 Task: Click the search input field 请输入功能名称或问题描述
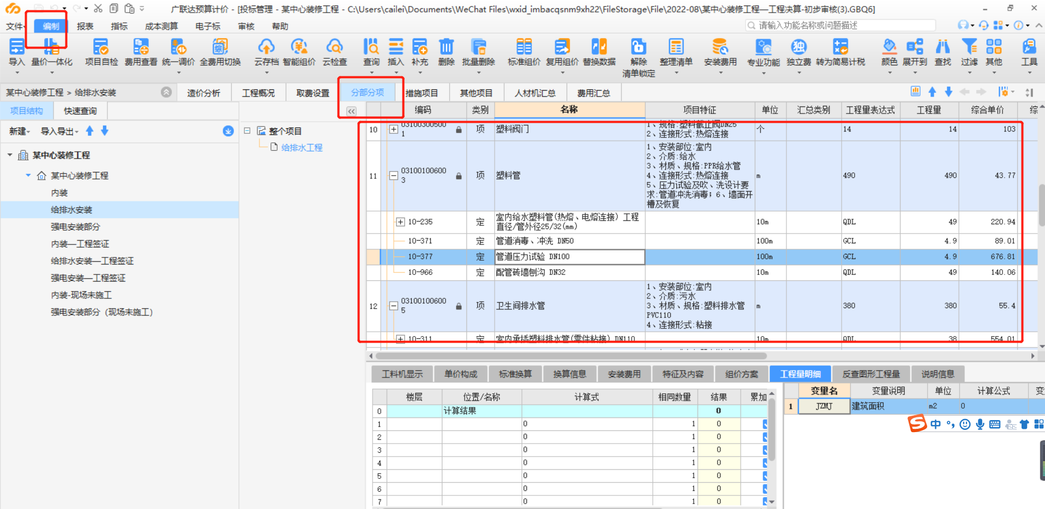point(840,25)
